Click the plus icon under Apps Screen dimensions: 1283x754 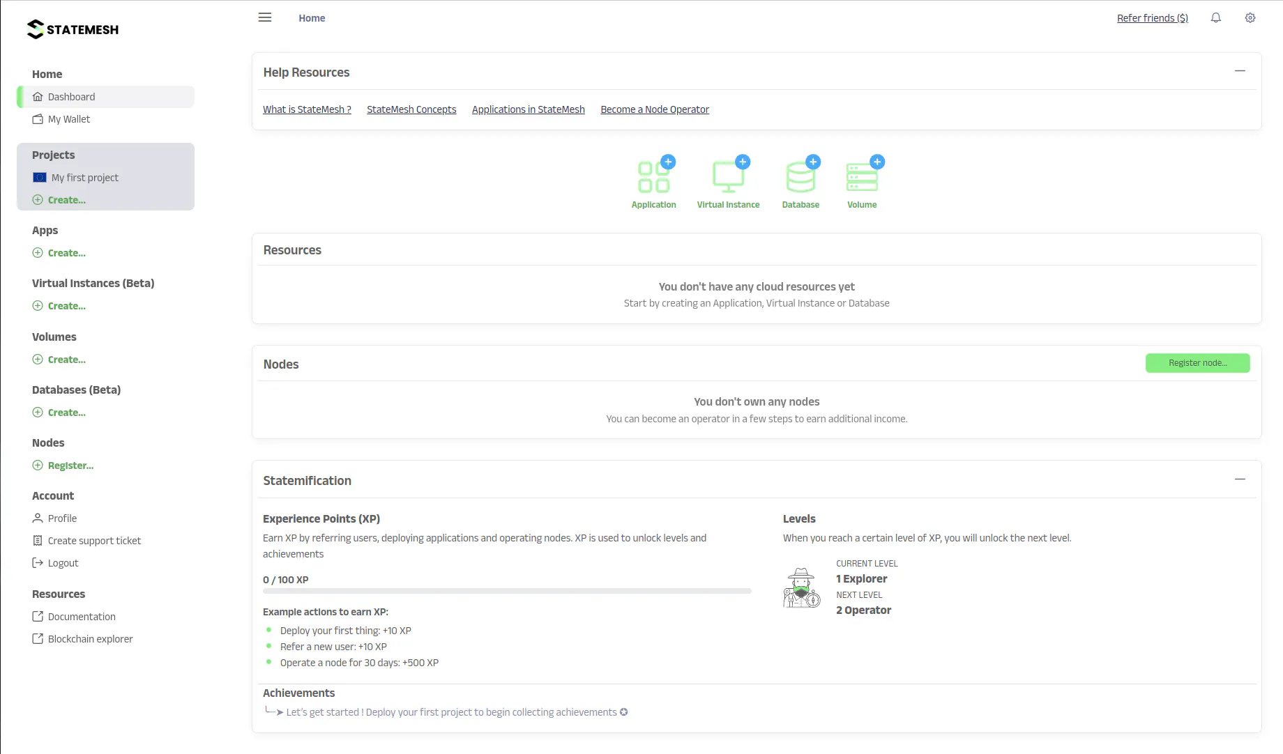(x=38, y=253)
